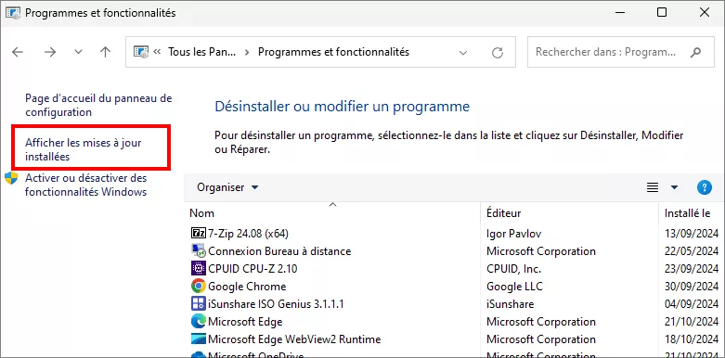Sort by the Nom column header

[332, 213]
